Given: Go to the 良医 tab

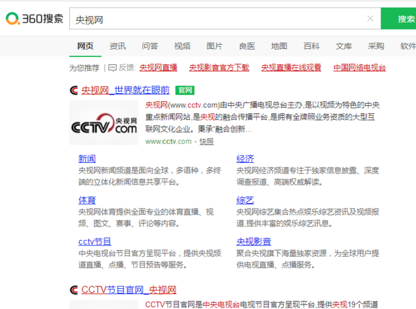Looking at the screenshot, I should click(247, 46).
